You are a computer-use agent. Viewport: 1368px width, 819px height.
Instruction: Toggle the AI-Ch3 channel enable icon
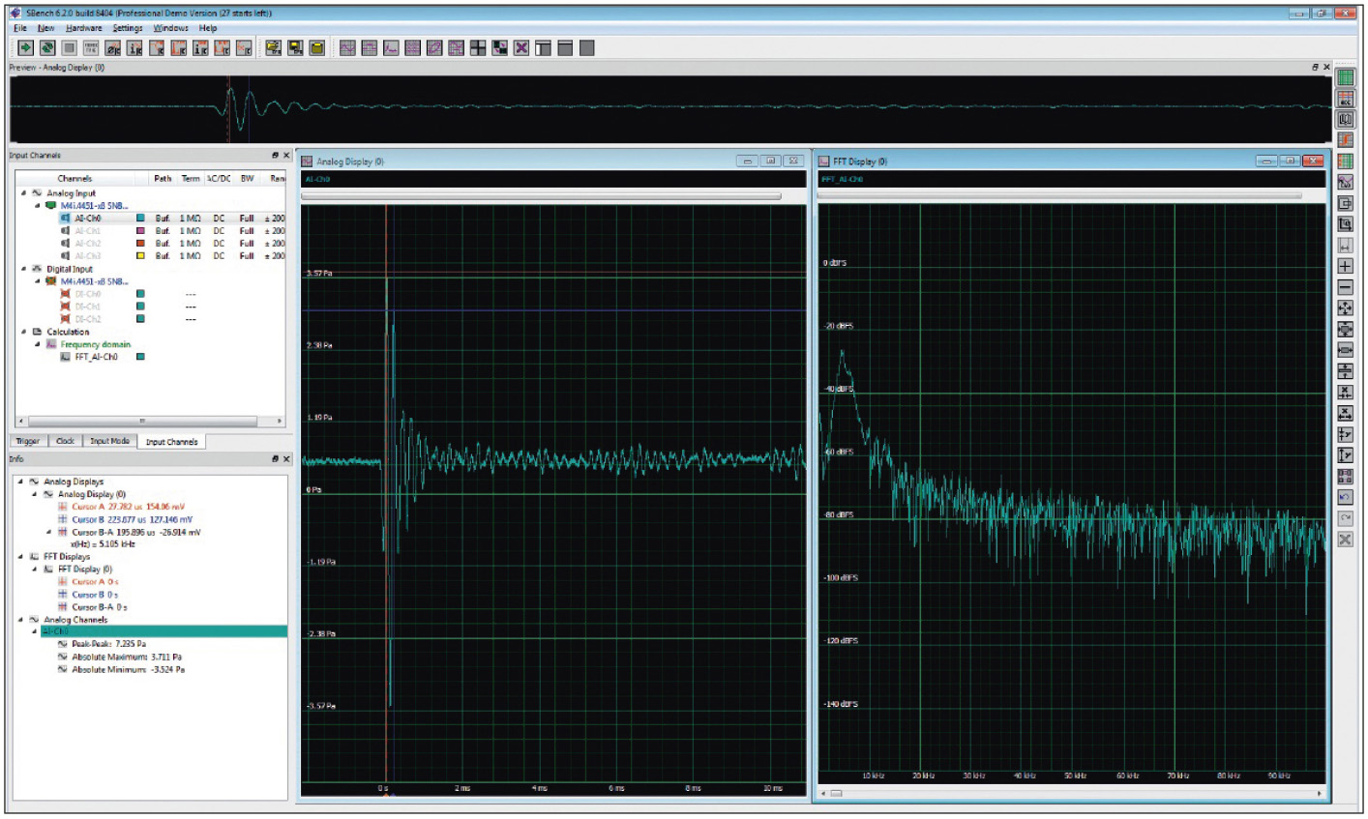66,256
